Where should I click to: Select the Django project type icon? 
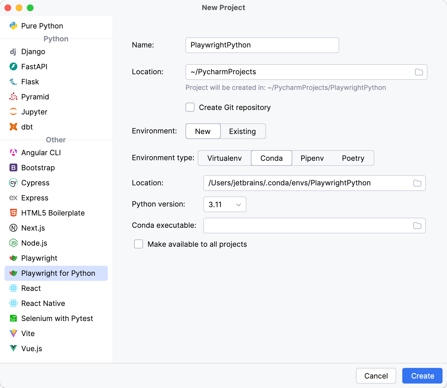[13, 51]
